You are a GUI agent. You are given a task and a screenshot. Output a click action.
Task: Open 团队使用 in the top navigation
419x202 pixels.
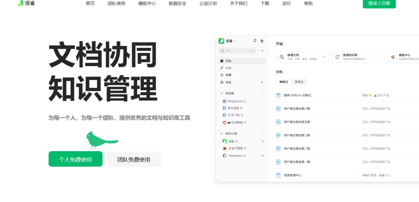[x=117, y=3]
